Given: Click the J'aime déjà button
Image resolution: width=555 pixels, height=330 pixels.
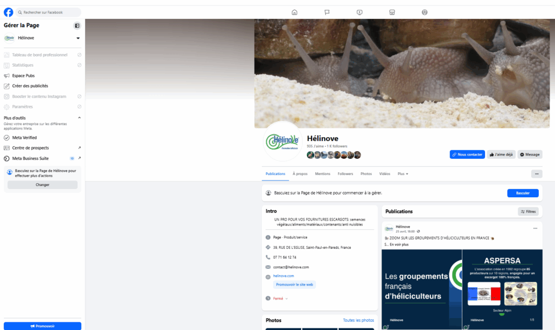Looking at the screenshot, I should pos(501,154).
